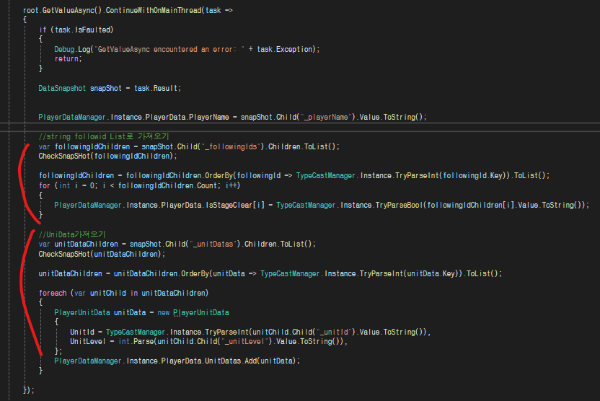
Task: Select the "_unitId" string literal
Action: (x=332, y=332)
